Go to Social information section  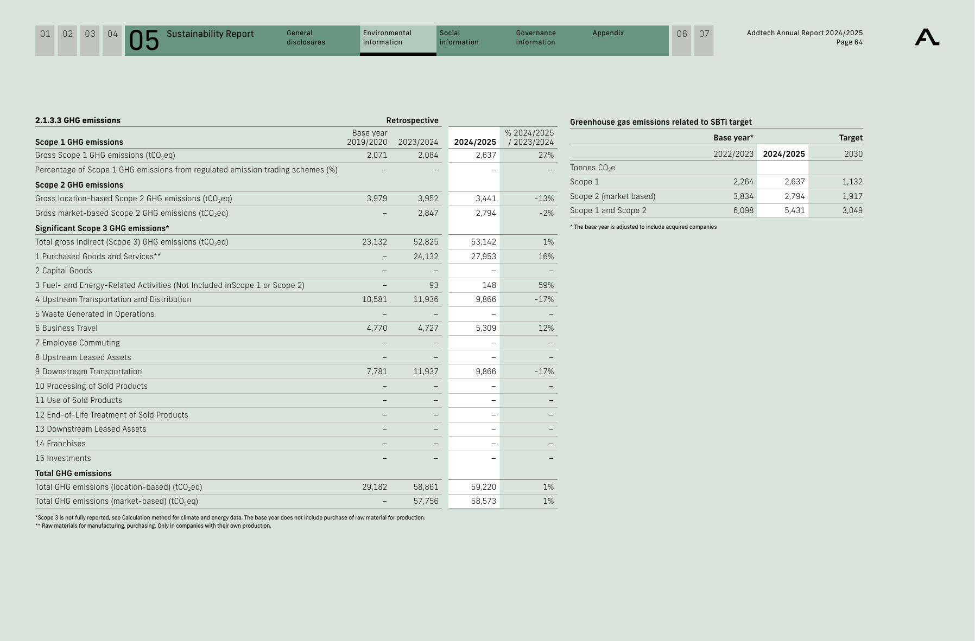click(459, 37)
